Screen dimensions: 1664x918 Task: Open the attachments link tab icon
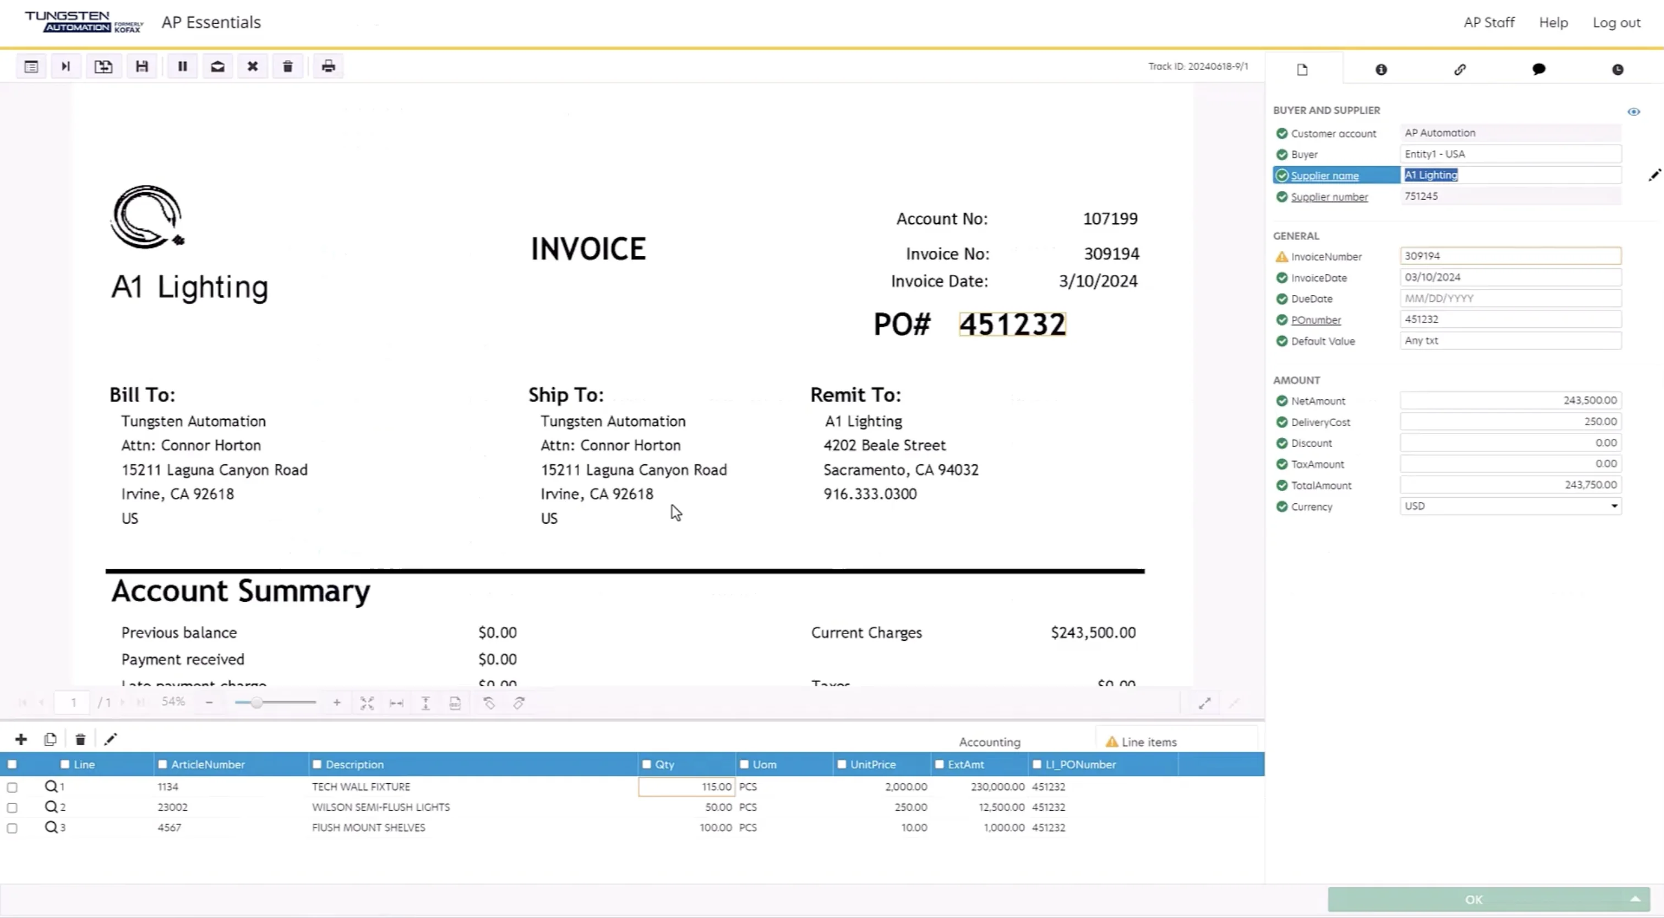1460,70
